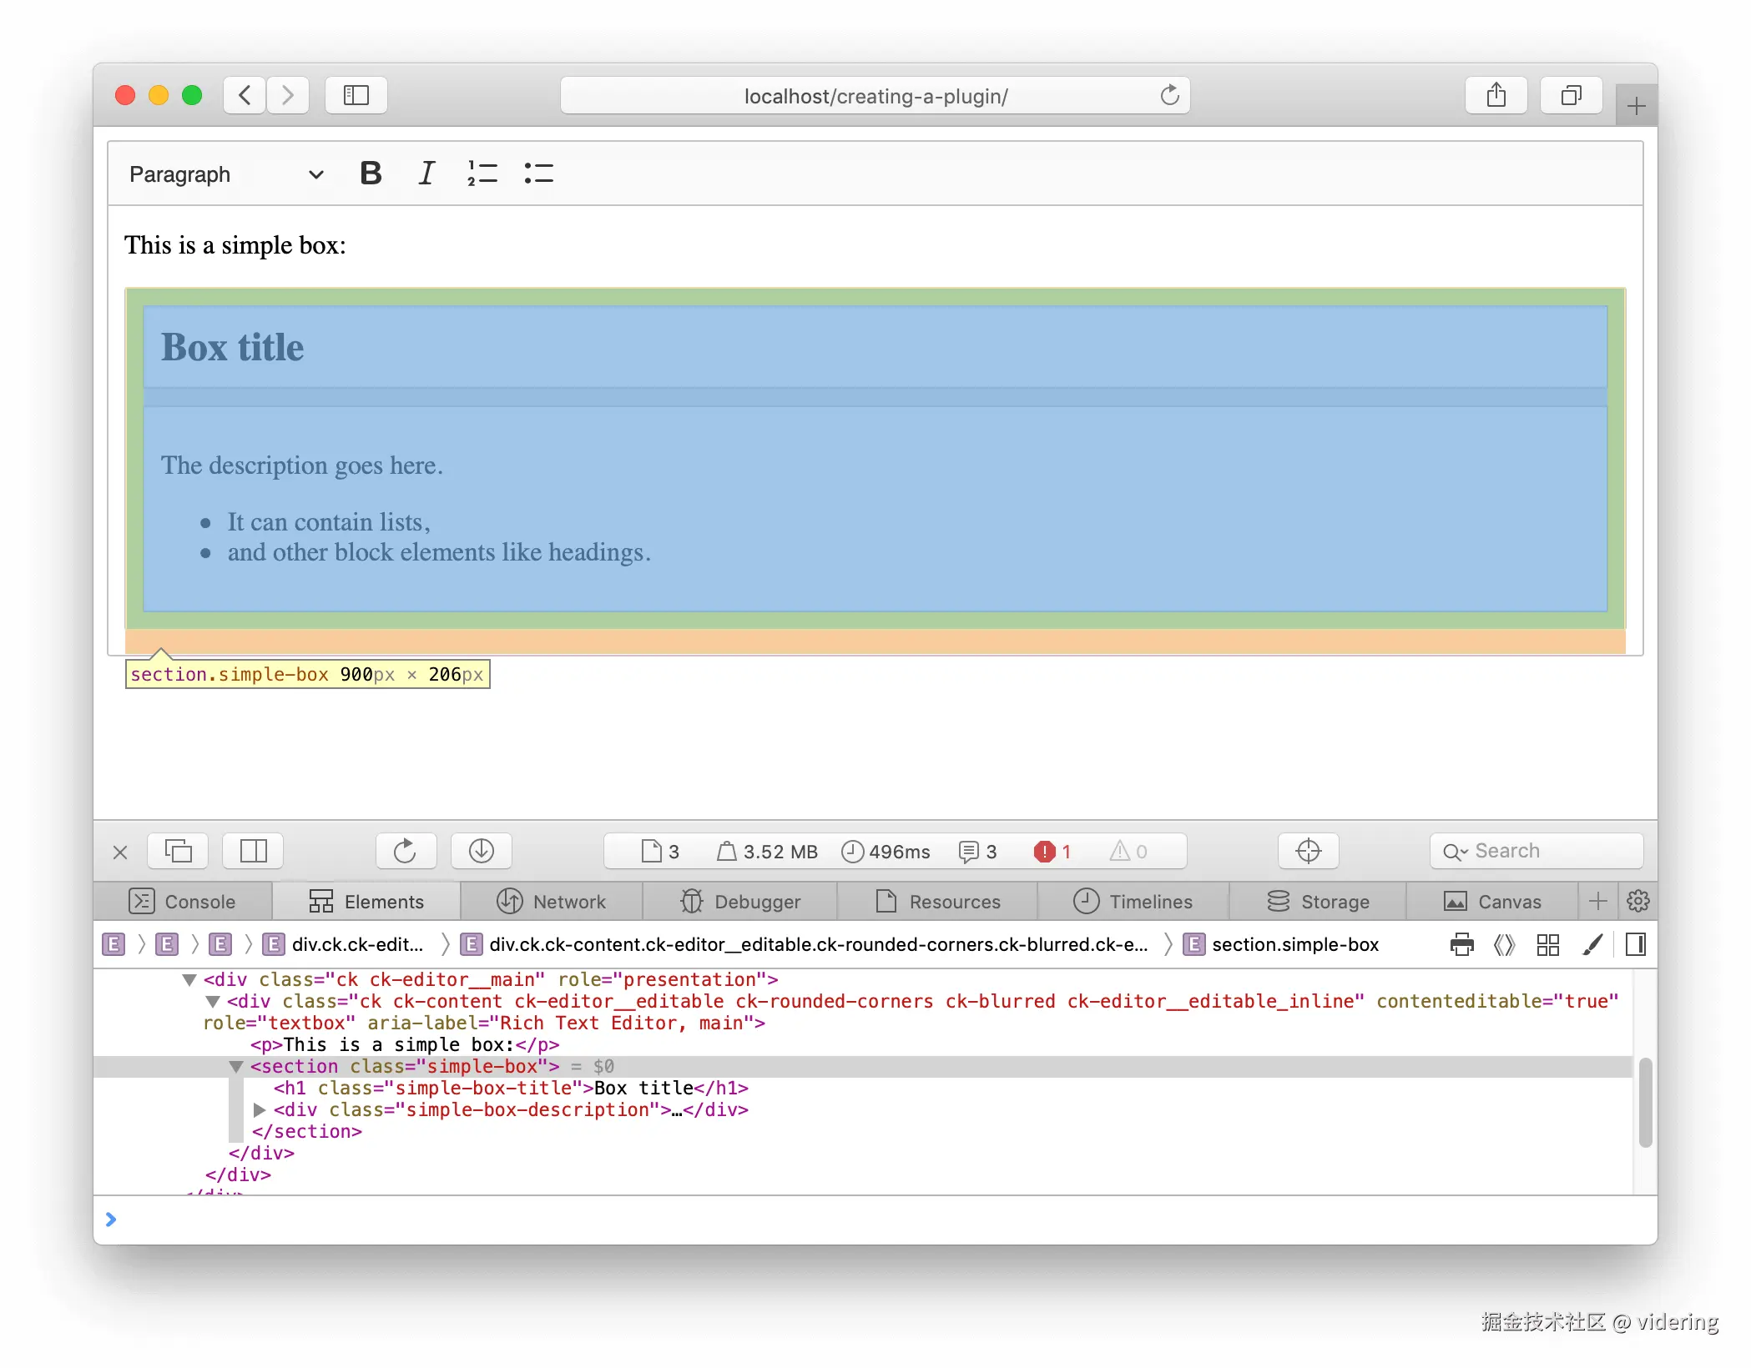Enable paint flashing brush icon

1592,944
